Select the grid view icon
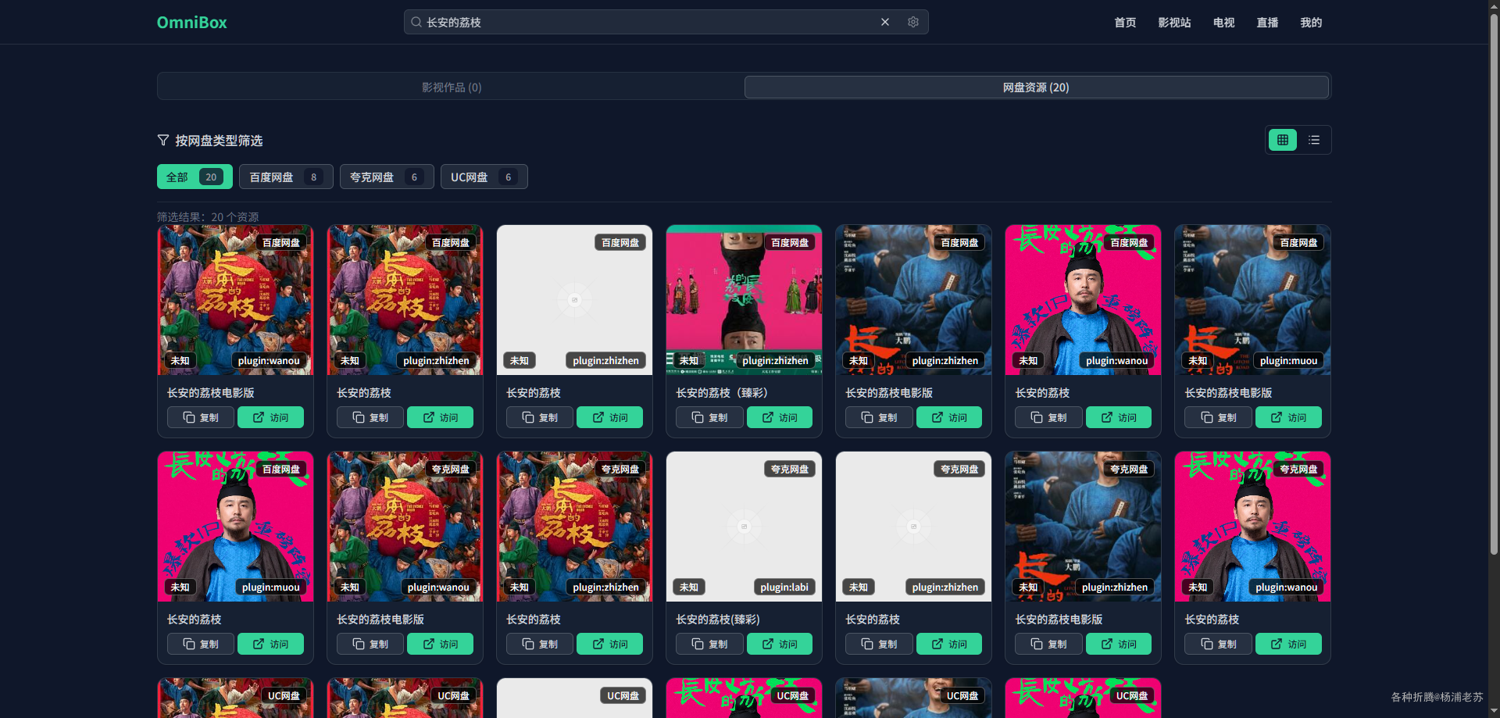 tap(1283, 140)
